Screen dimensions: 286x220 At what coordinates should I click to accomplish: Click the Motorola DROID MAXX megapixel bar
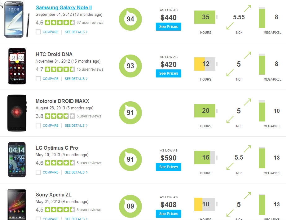[262, 111]
